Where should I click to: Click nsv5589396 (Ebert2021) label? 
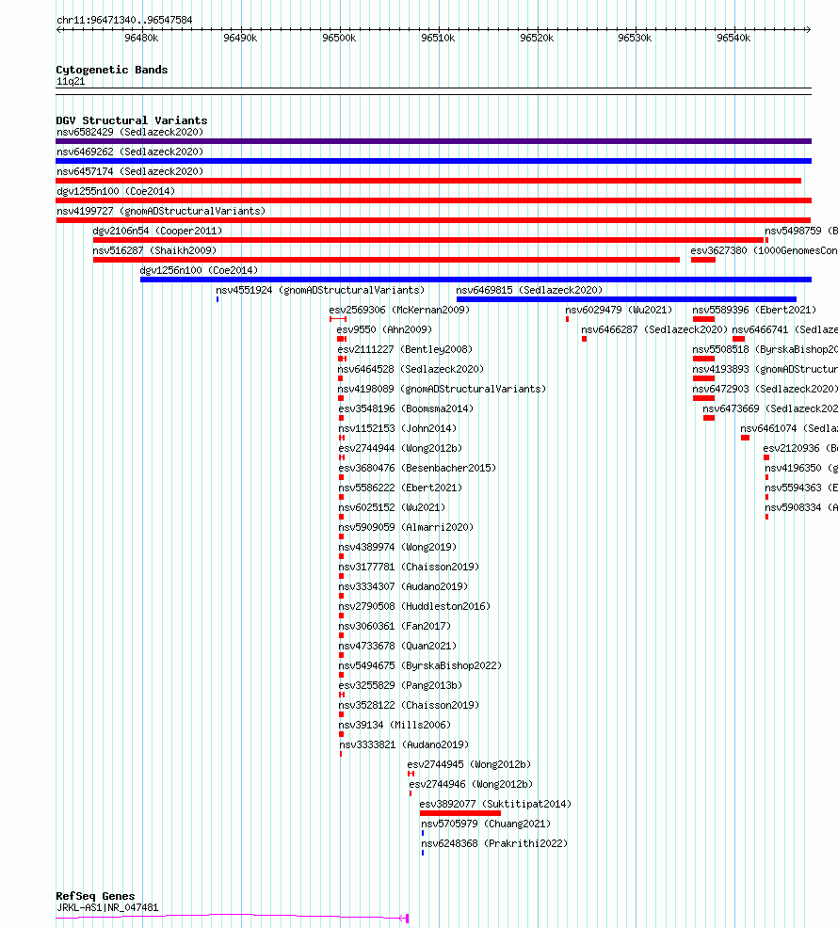pos(754,311)
